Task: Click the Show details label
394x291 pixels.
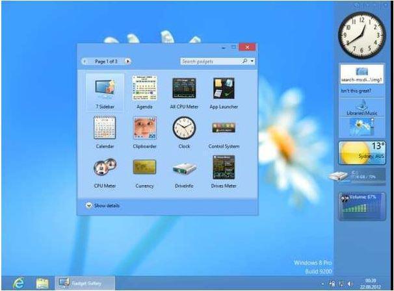Action: click(107, 205)
